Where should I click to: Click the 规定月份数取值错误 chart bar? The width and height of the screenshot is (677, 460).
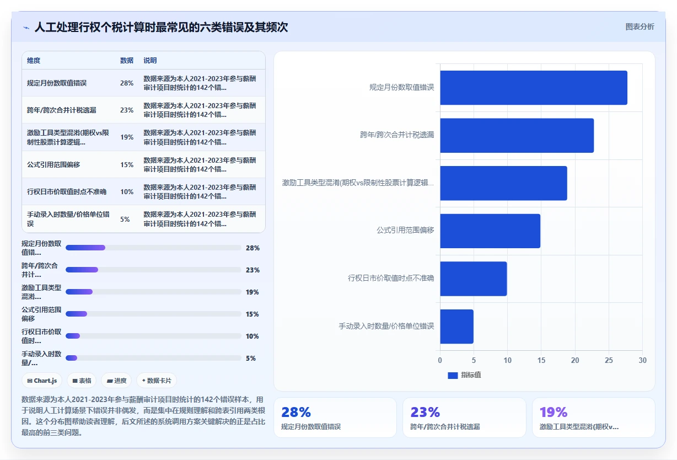534,88
